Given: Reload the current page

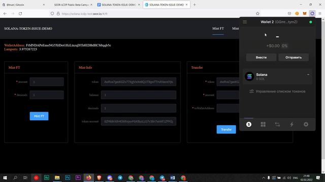Looking at the screenshot, I should tap(20, 14).
